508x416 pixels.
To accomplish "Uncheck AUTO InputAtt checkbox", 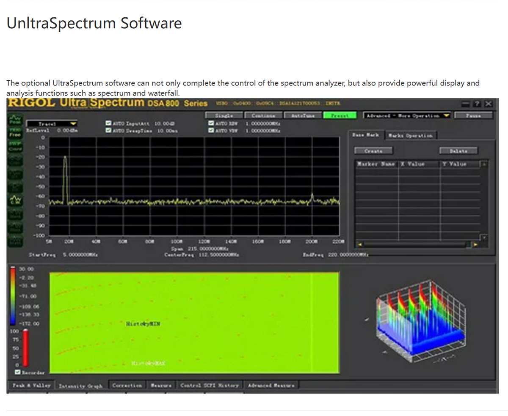I will (x=108, y=123).
